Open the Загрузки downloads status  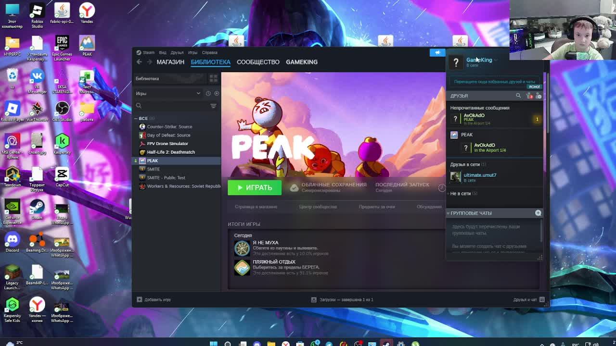(342, 300)
